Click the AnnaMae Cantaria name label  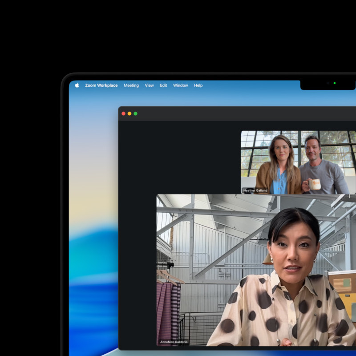(x=174, y=342)
